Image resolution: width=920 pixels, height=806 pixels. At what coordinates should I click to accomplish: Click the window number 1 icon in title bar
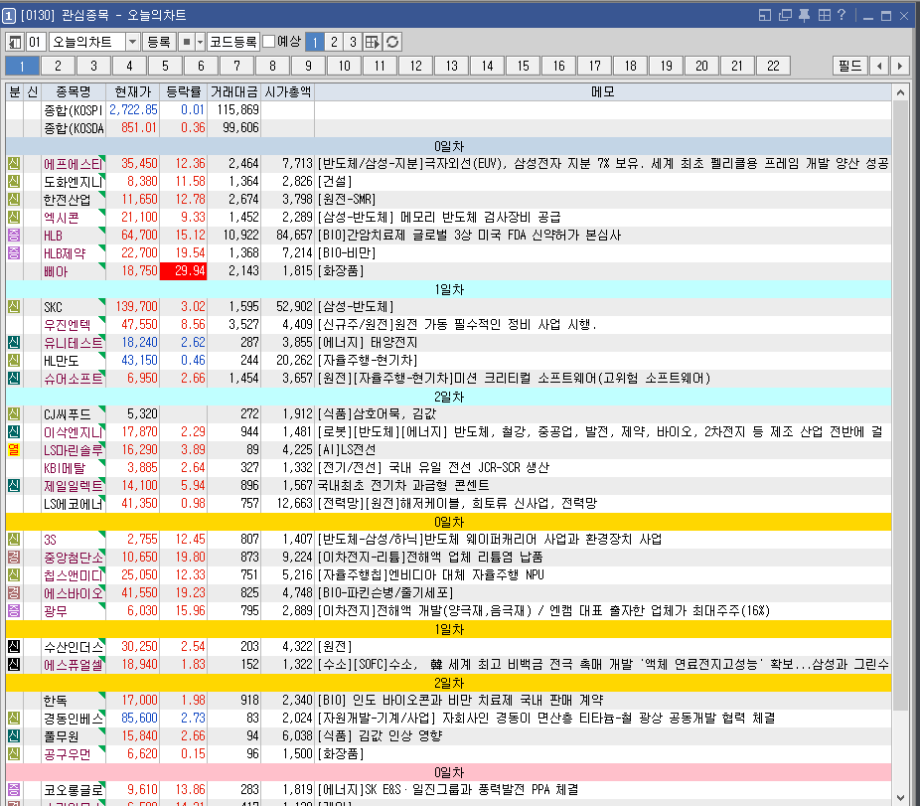(x=9, y=15)
